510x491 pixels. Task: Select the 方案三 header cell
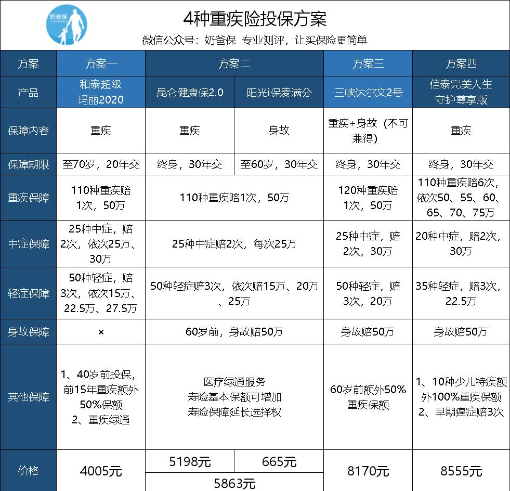368,63
